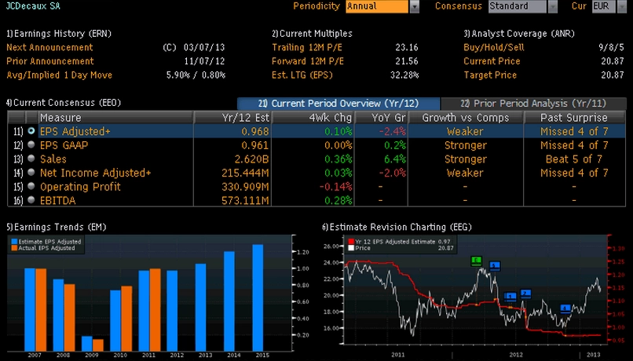
Task: Click the blue marker labeled 4 on chart
Action: (x=565, y=308)
